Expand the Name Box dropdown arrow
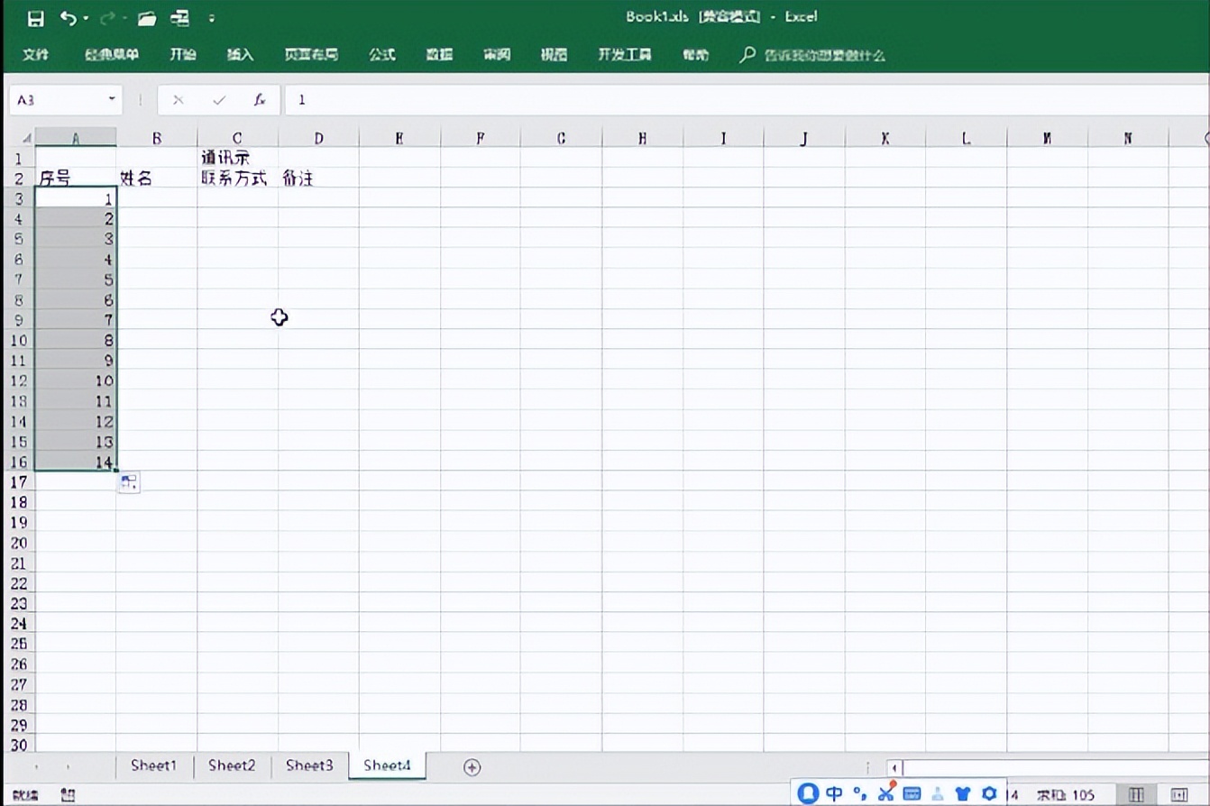 112,99
